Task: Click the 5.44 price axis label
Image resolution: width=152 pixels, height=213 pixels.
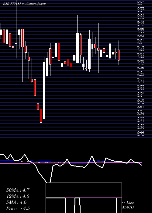Action: pos(140,8)
